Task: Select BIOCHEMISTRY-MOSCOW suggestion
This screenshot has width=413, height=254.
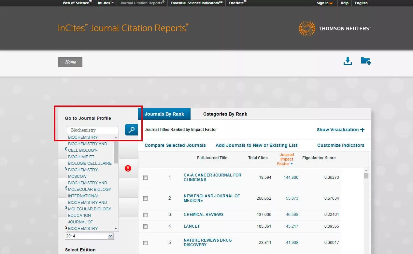Action: point(83,173)
